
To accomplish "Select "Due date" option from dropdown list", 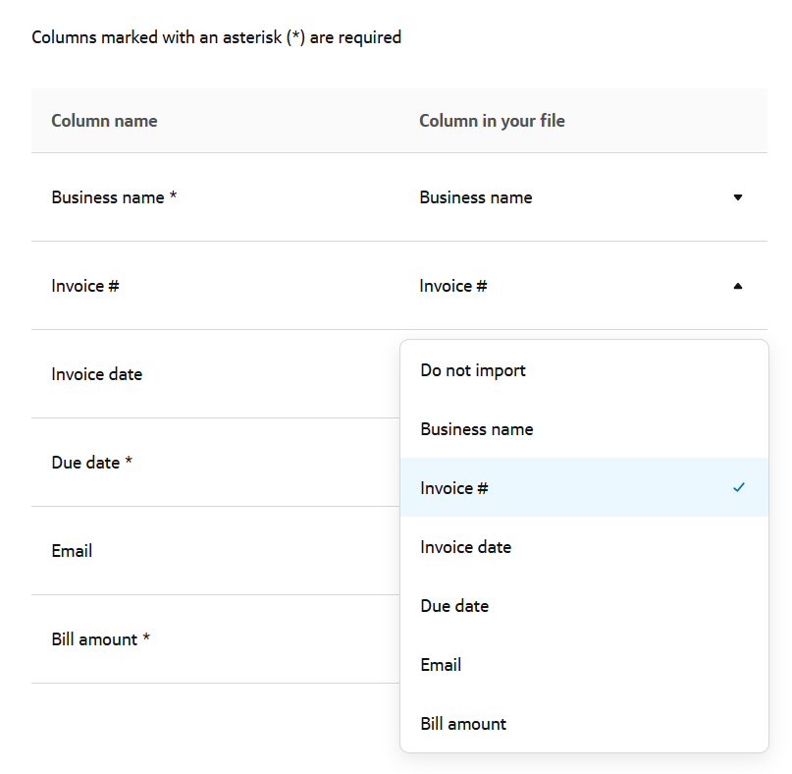I will pyautogui.click(x=454, y=606).
